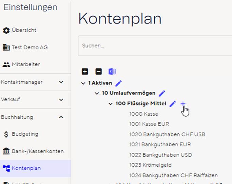This screenshot has height=184, width=232.
Task: Edit 10 Umlaufvermögen with pencil icon
Action: 162,93
